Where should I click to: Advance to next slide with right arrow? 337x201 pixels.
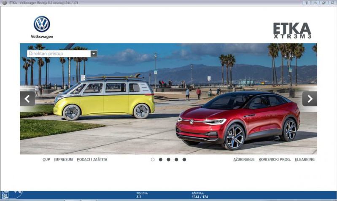[310, 99]
